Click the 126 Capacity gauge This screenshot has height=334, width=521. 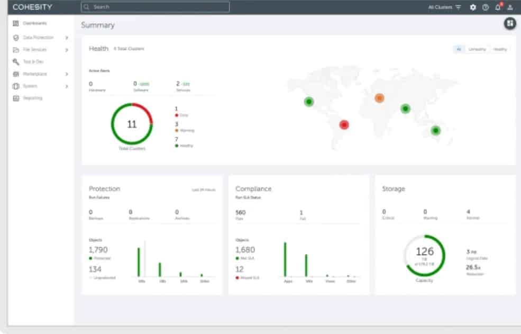point(425,256)
